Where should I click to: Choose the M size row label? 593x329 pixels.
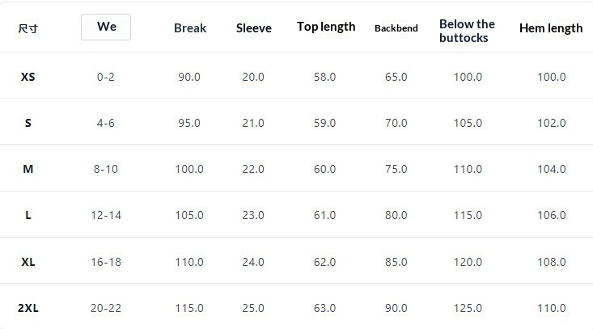pos(28,169)
